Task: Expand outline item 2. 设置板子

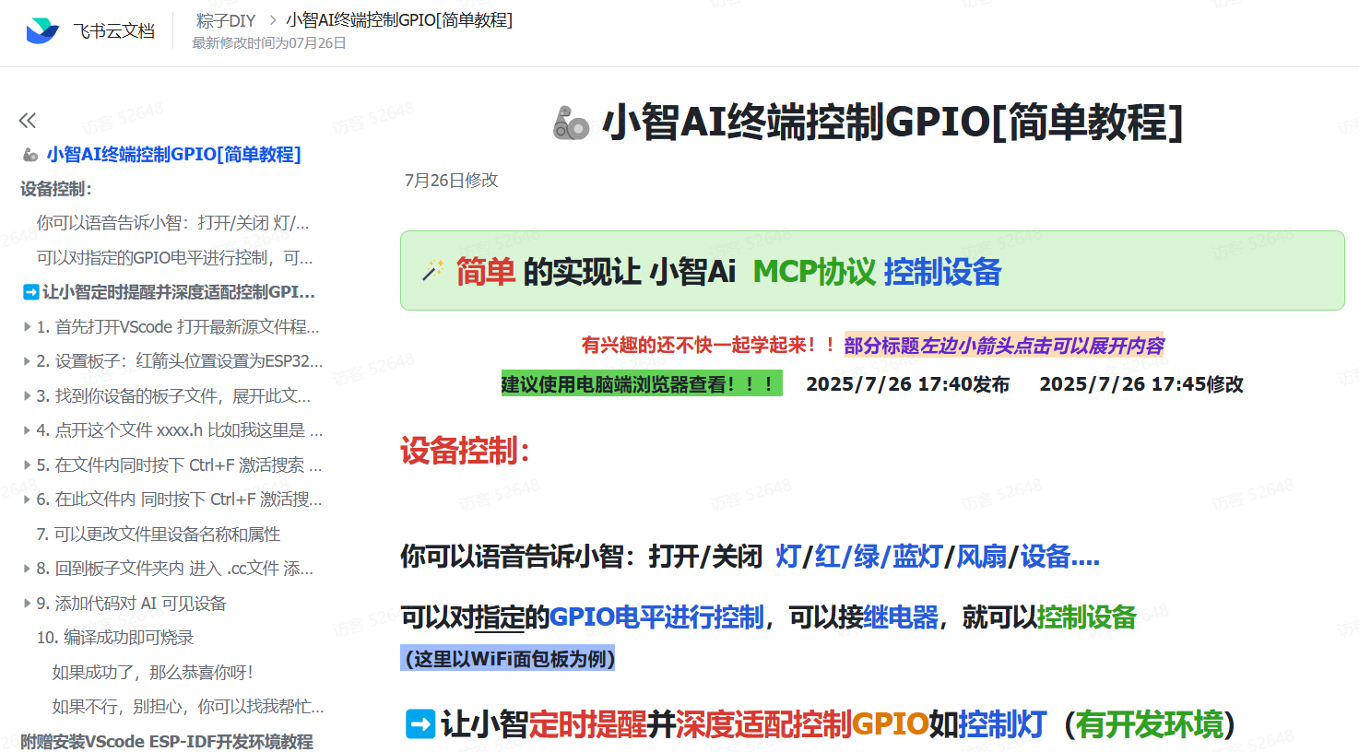Action: point(27,361)
